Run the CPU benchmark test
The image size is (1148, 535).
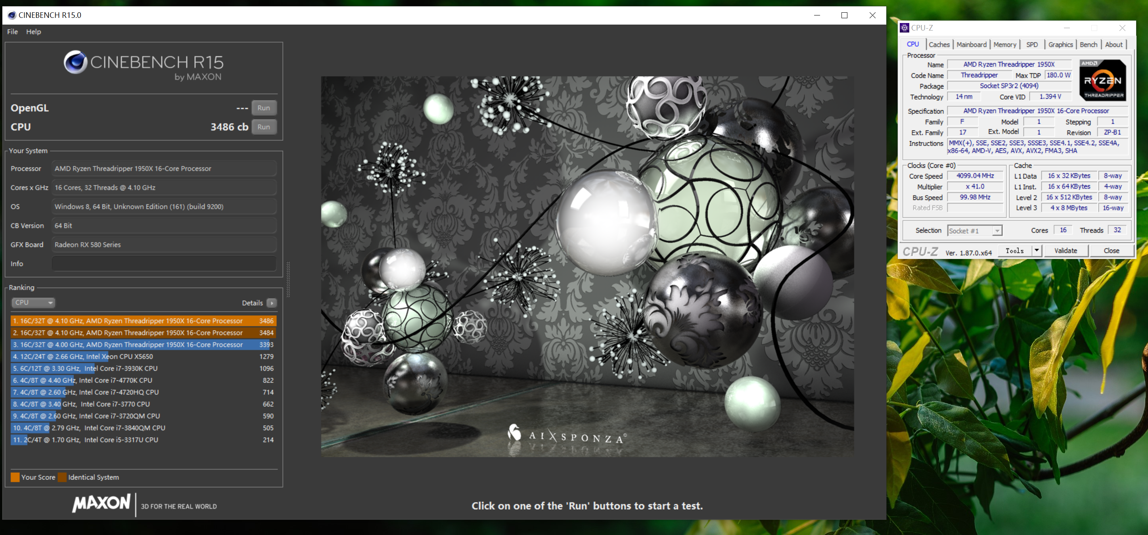click(264, 127)
